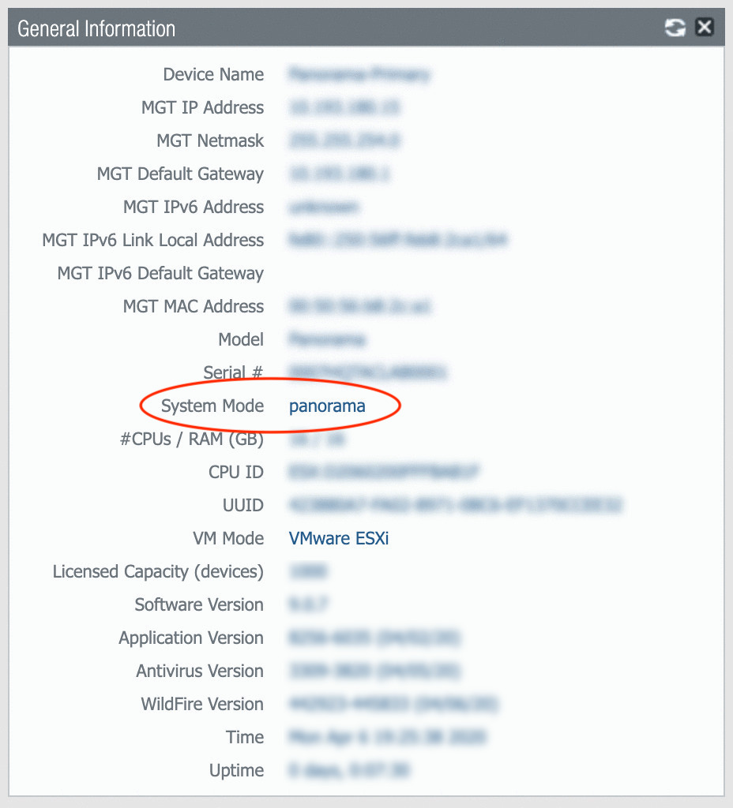Select the Licensed Capacity (devices) label
The width and height of the screenshot is (733, 808).
click(x=158, y=572)
